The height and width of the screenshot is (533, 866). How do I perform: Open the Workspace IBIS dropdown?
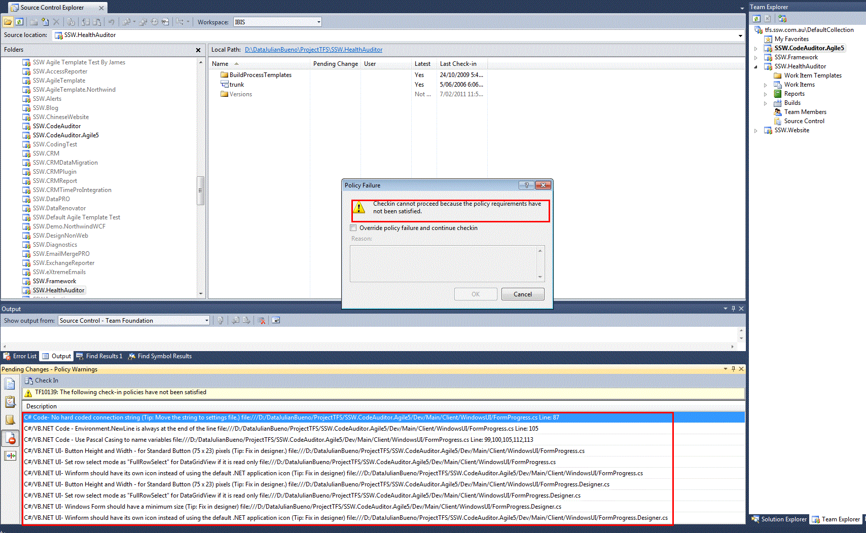point(318,22)
